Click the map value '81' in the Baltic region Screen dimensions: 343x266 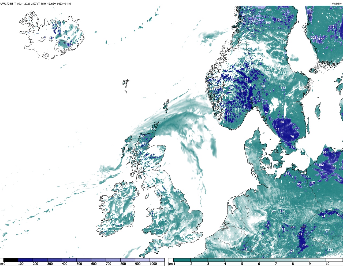(333, 152)
